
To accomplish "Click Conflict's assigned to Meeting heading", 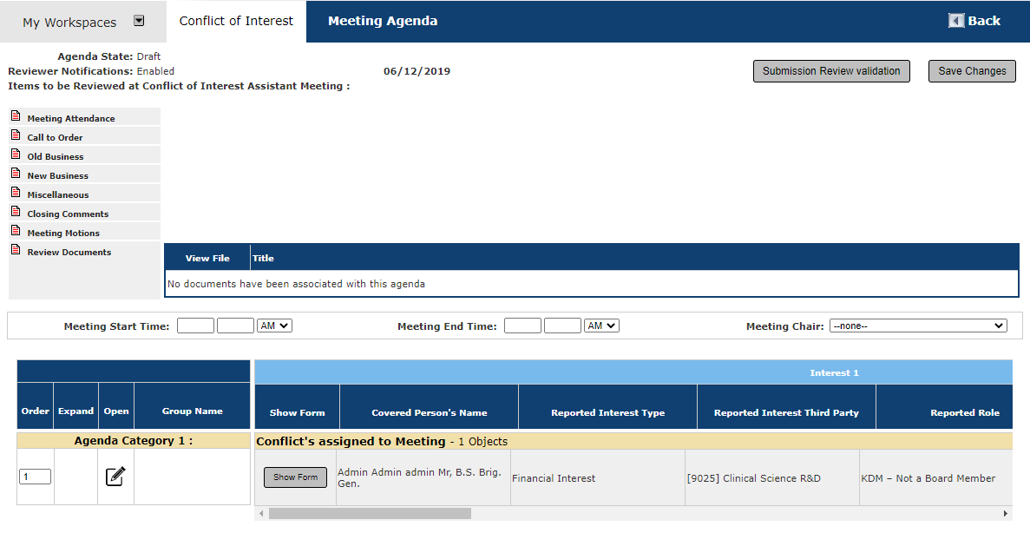I will click(351, 442).
